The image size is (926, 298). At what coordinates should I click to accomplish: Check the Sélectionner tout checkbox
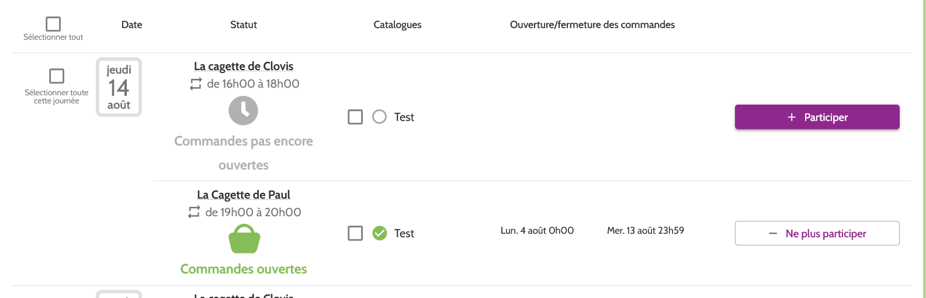coord(53,24)
